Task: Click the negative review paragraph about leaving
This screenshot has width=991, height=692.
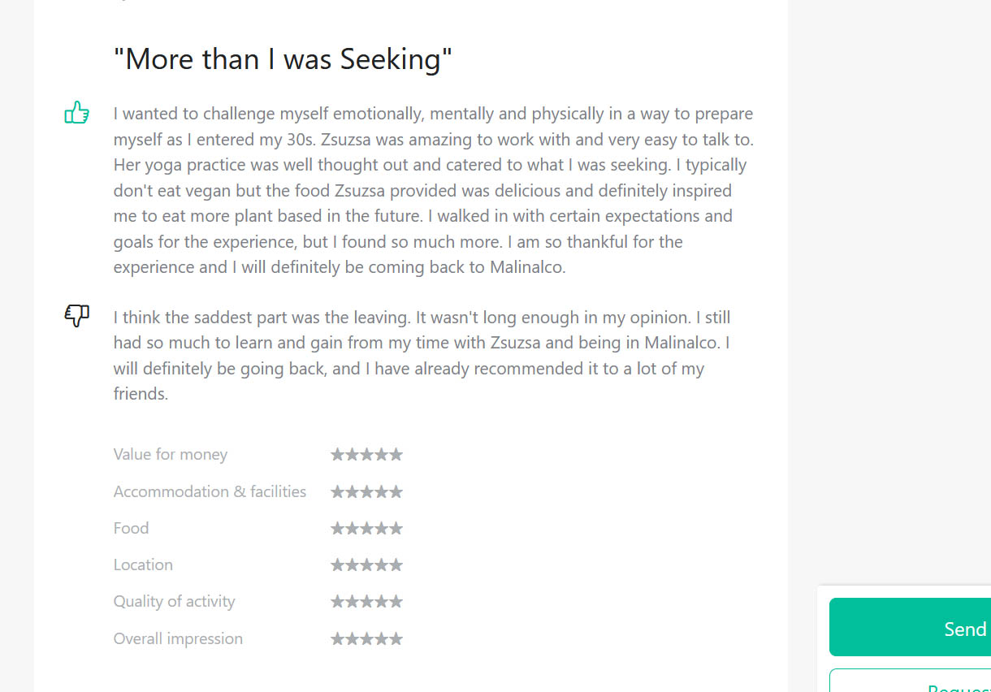Action: click(x=422, y=356)
